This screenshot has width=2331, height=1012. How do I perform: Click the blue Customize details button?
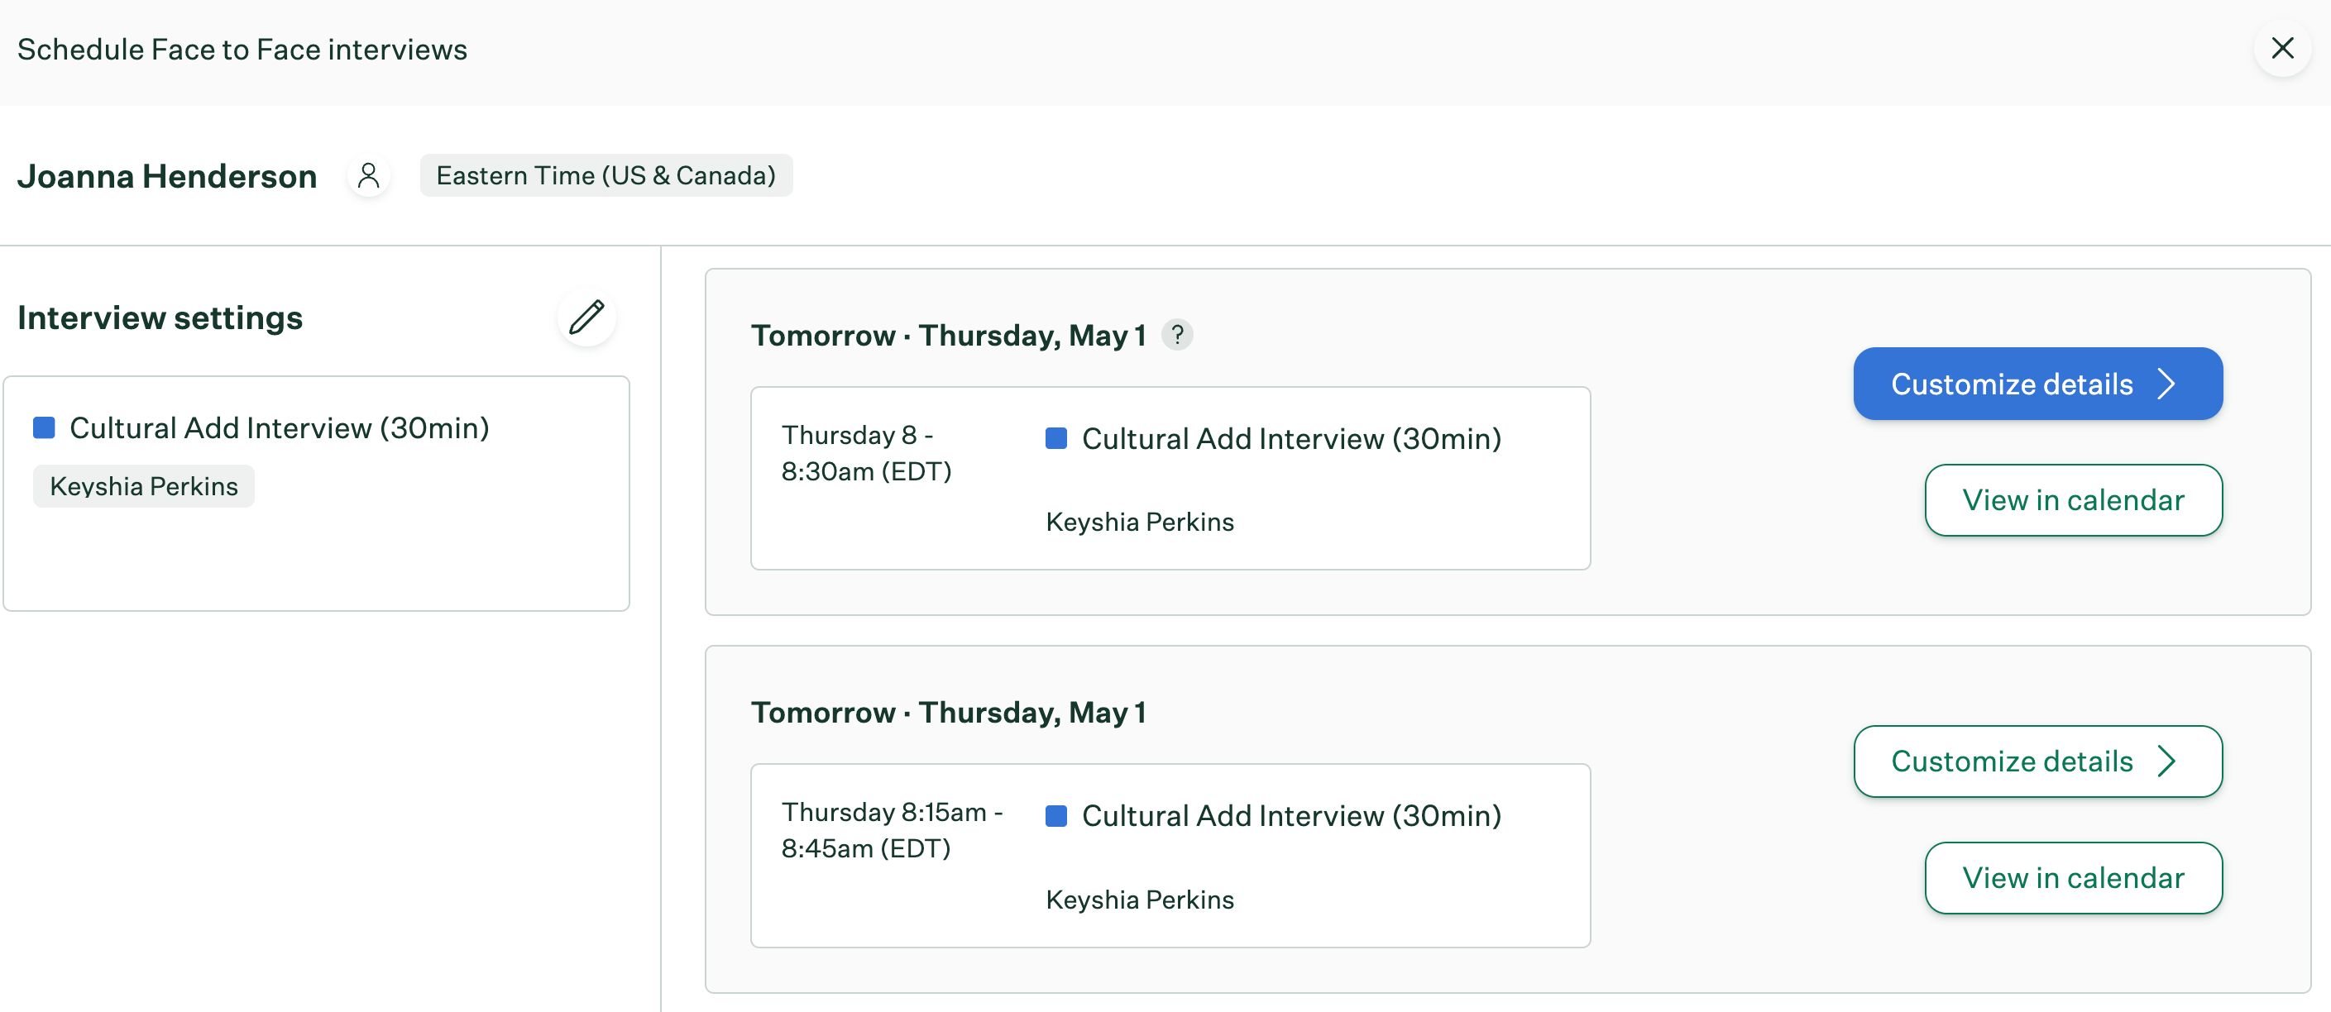point(2037,384)
